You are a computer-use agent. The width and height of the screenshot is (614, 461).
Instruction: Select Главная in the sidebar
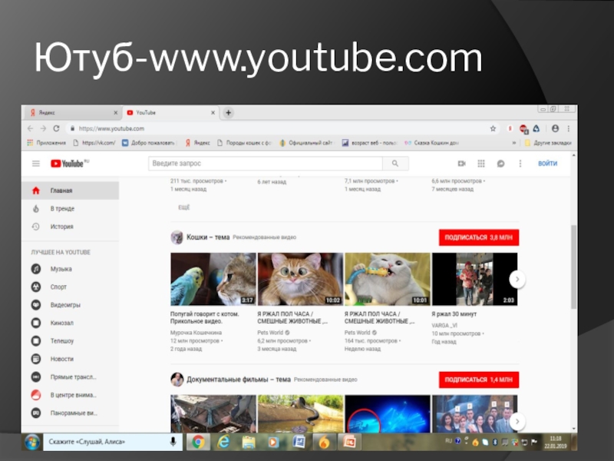point(61,191)
